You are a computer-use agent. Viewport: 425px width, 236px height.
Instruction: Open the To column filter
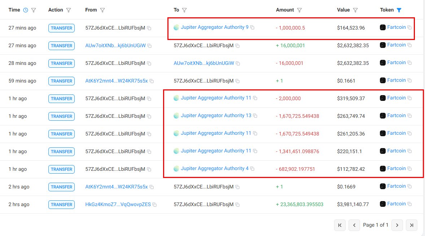click(x=184, y=10)
